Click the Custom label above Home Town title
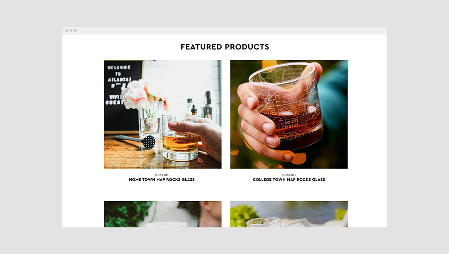This screenshot has width=449, height=254. pyautogui.click(x=162, y=175)
